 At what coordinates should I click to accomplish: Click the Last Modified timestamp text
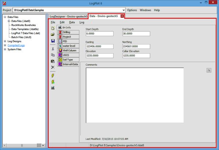click(x=107, y=139)
